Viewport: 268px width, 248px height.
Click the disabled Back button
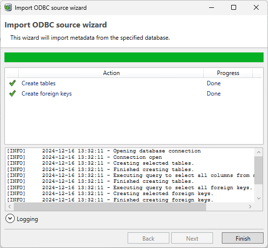click(148, 238)
